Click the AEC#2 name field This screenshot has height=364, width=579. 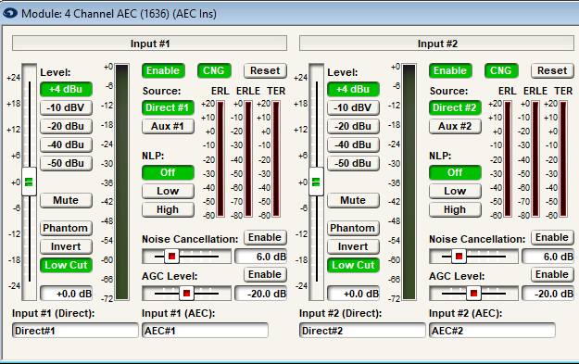(492, 331)
